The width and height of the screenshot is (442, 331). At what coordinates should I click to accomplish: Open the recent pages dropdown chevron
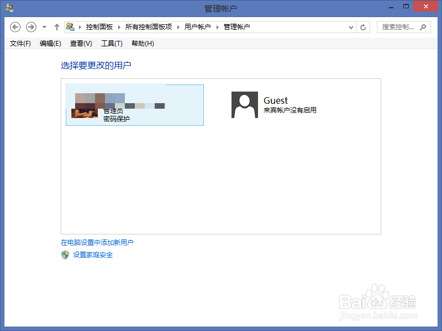pyautogui.click(x=44, y=26)
